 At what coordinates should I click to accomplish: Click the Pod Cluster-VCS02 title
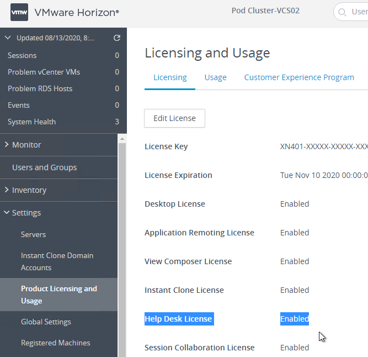(265, 11)
